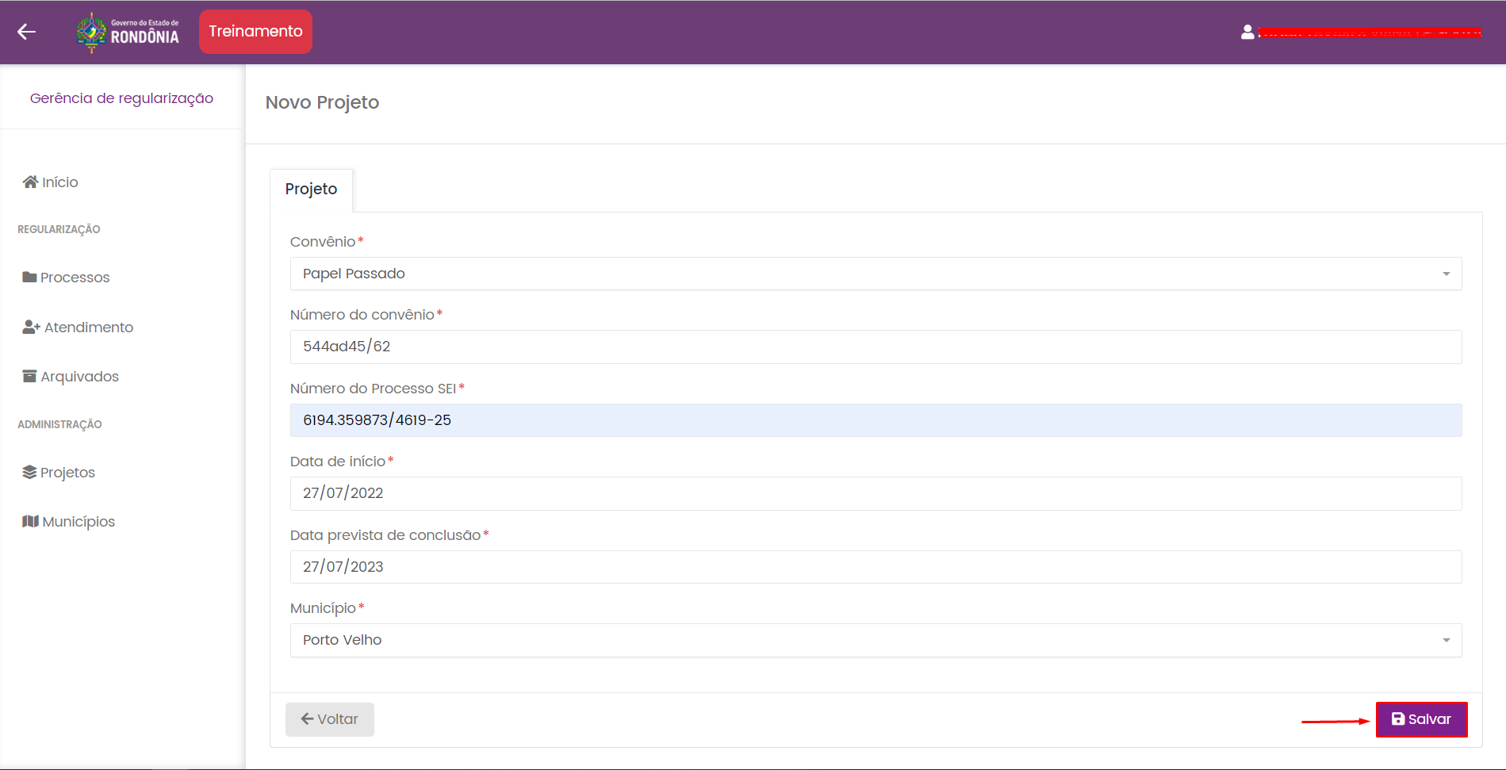
Task: Click the Data de início field
Action: pos(876,493)
